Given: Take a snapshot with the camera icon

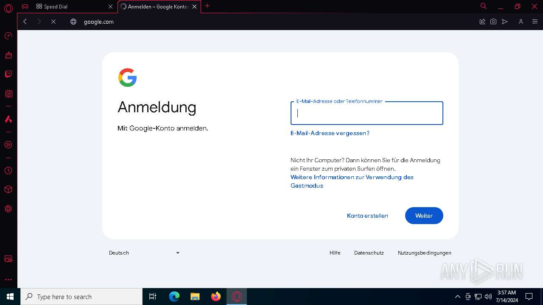Looking at the screenshot, I should (x=493, y=22).
